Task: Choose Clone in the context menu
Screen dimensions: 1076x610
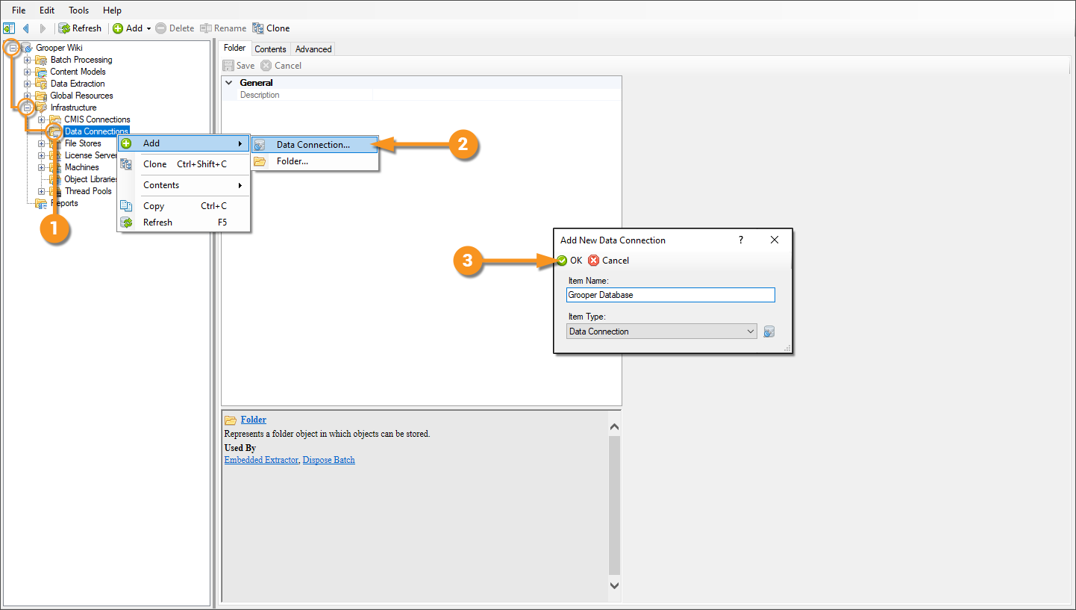Action: tap(184, 164)
